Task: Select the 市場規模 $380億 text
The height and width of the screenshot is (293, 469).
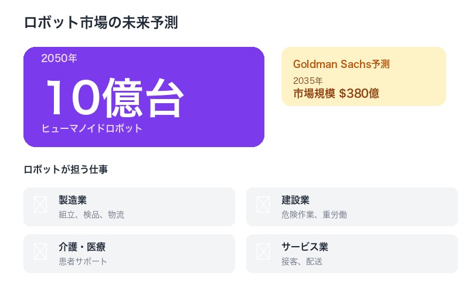Action: (x=336, y=93)
